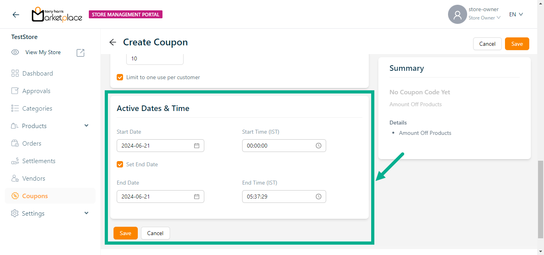This screenshot has height=255, width=544.
Task: Click the store-owner profile avatar
Action: pos(457,15)
